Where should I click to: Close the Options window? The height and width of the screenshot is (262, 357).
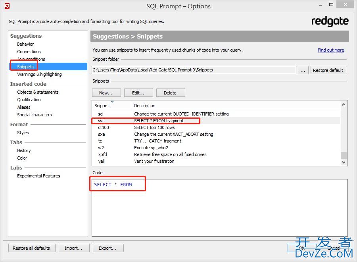tap(345, 4)
